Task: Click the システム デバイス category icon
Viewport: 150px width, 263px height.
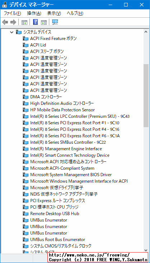Action: 19,32
